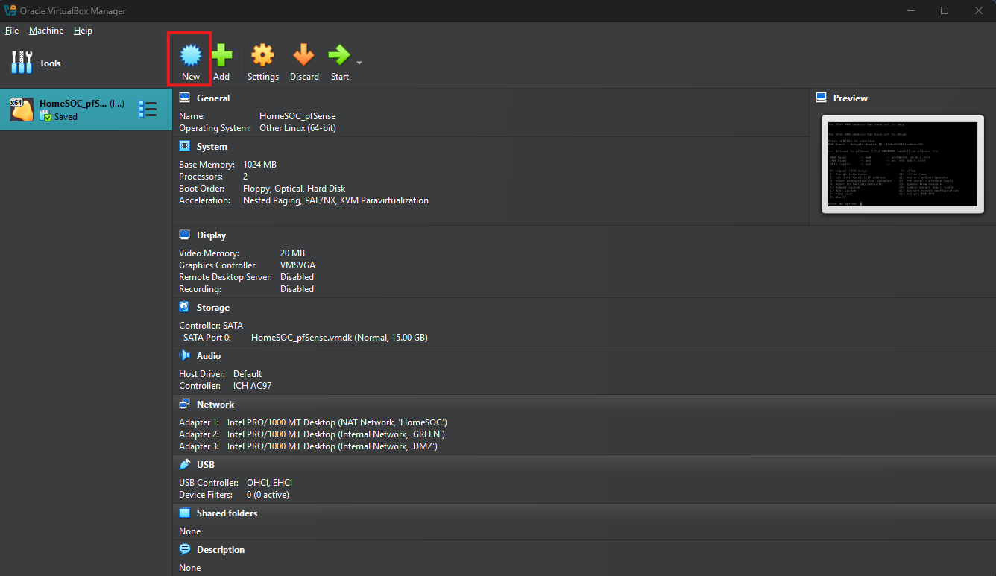Click the System section title link

pos(212,147)
